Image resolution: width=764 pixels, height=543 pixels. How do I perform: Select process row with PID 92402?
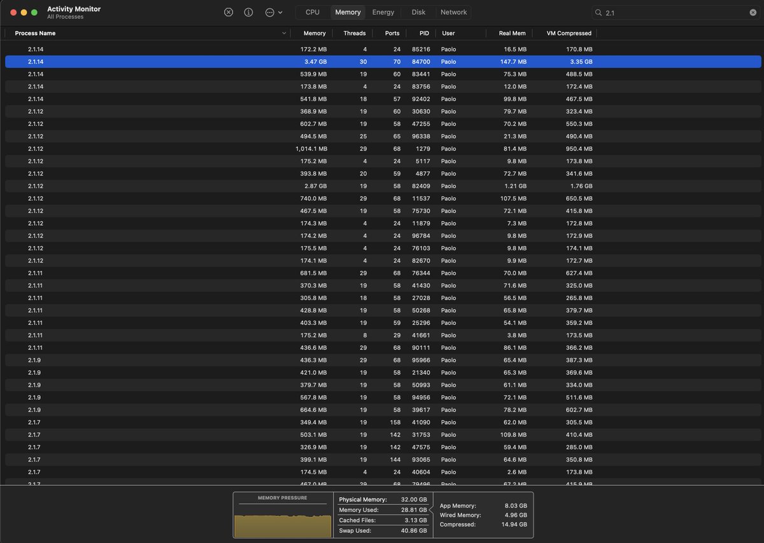point(383,99)
